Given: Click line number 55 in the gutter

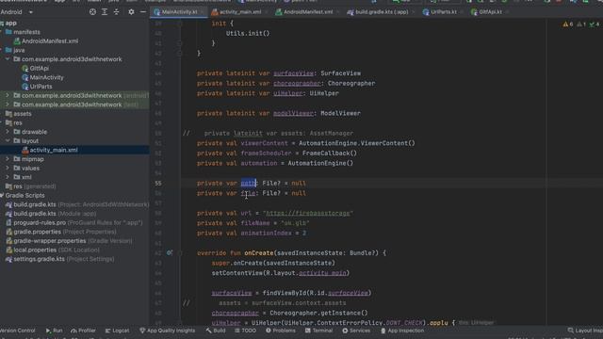Looking at the screenshot, I should (x=158, y=184).
